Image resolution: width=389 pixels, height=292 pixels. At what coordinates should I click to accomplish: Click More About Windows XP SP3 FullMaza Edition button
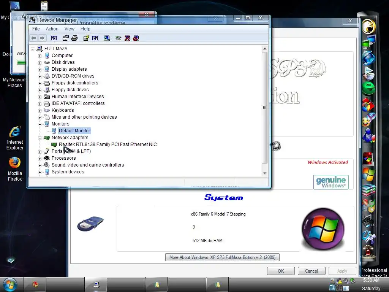pyautogui.click(x=222, y=257)
